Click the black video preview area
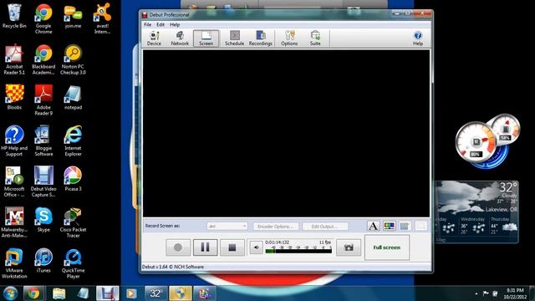 286,133
